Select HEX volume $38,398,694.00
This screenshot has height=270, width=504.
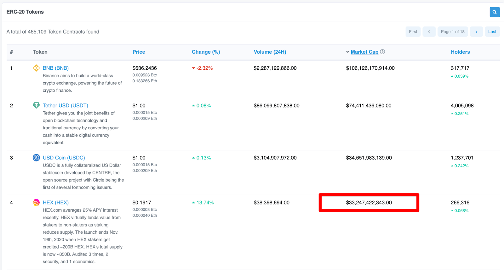coord(272,202)
